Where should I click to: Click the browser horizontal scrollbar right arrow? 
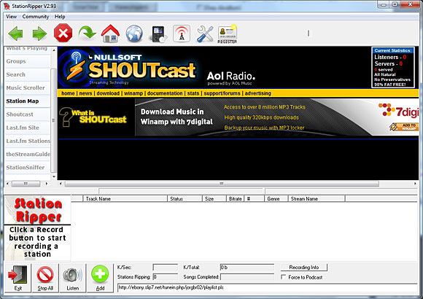coord(415,184)
